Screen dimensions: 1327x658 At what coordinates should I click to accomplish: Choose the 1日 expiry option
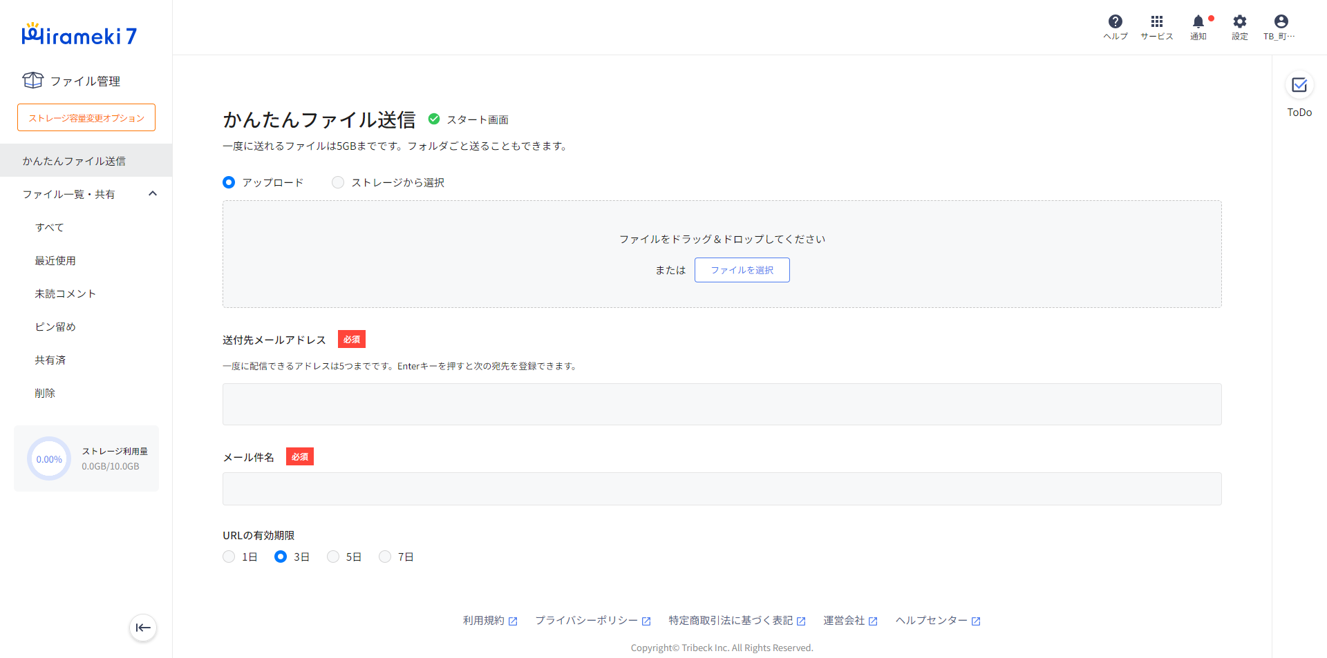(229, 557)
